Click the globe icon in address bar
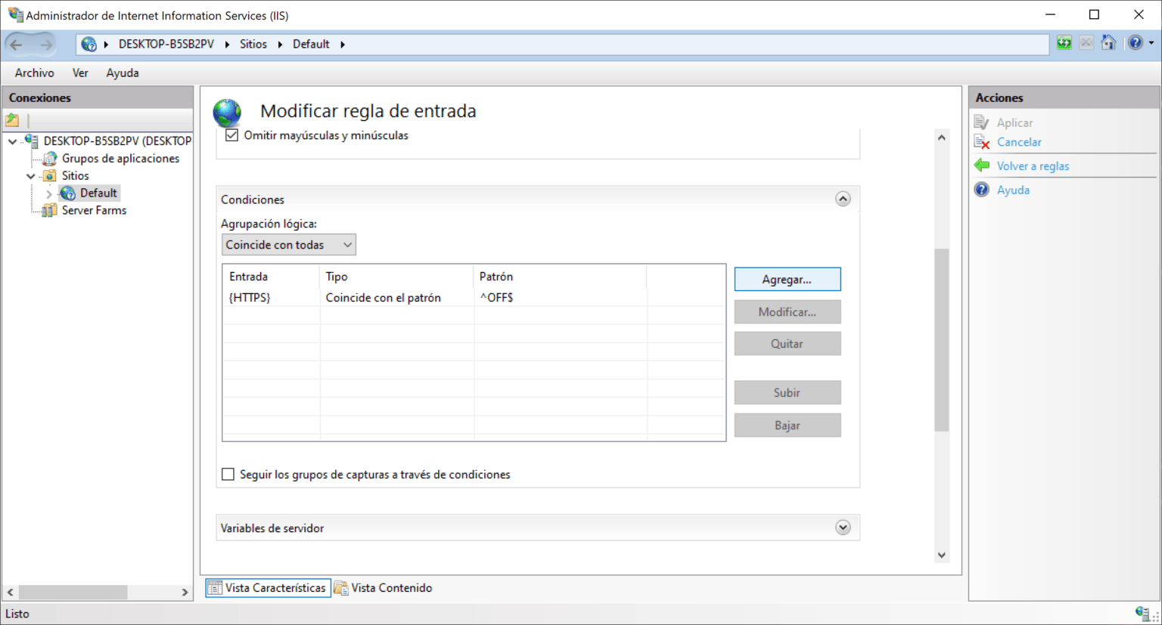Viewport: 1162px width, 625px height. click(x=89, y=44)
